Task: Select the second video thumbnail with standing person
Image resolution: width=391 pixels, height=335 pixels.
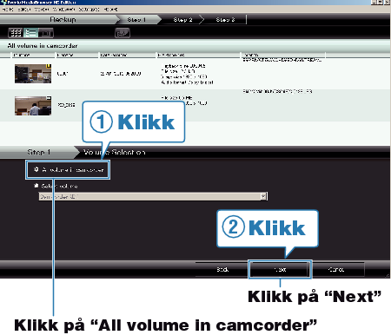Action: (33, 106)
